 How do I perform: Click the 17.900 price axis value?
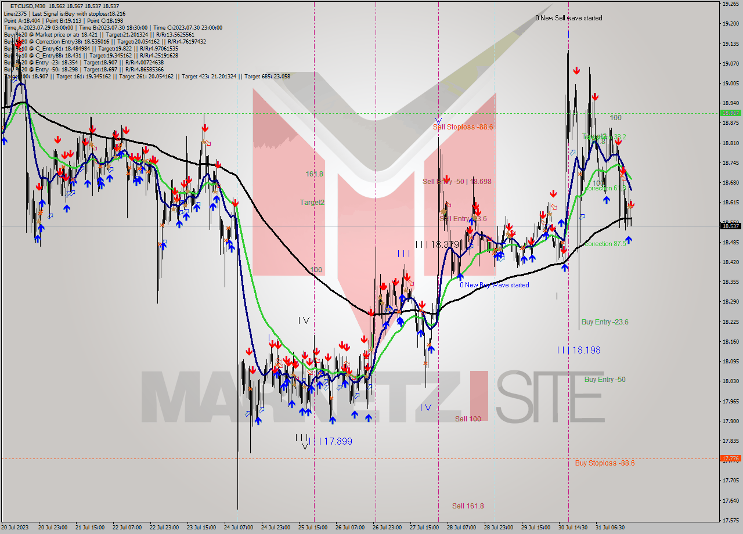[x=730, y=421]
